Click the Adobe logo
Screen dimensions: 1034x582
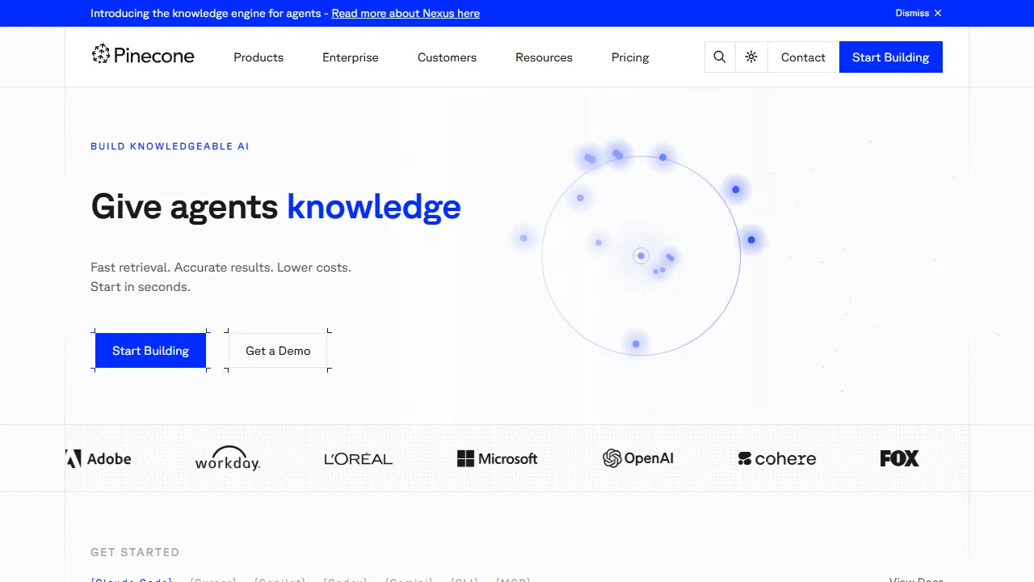pos(99,458)
